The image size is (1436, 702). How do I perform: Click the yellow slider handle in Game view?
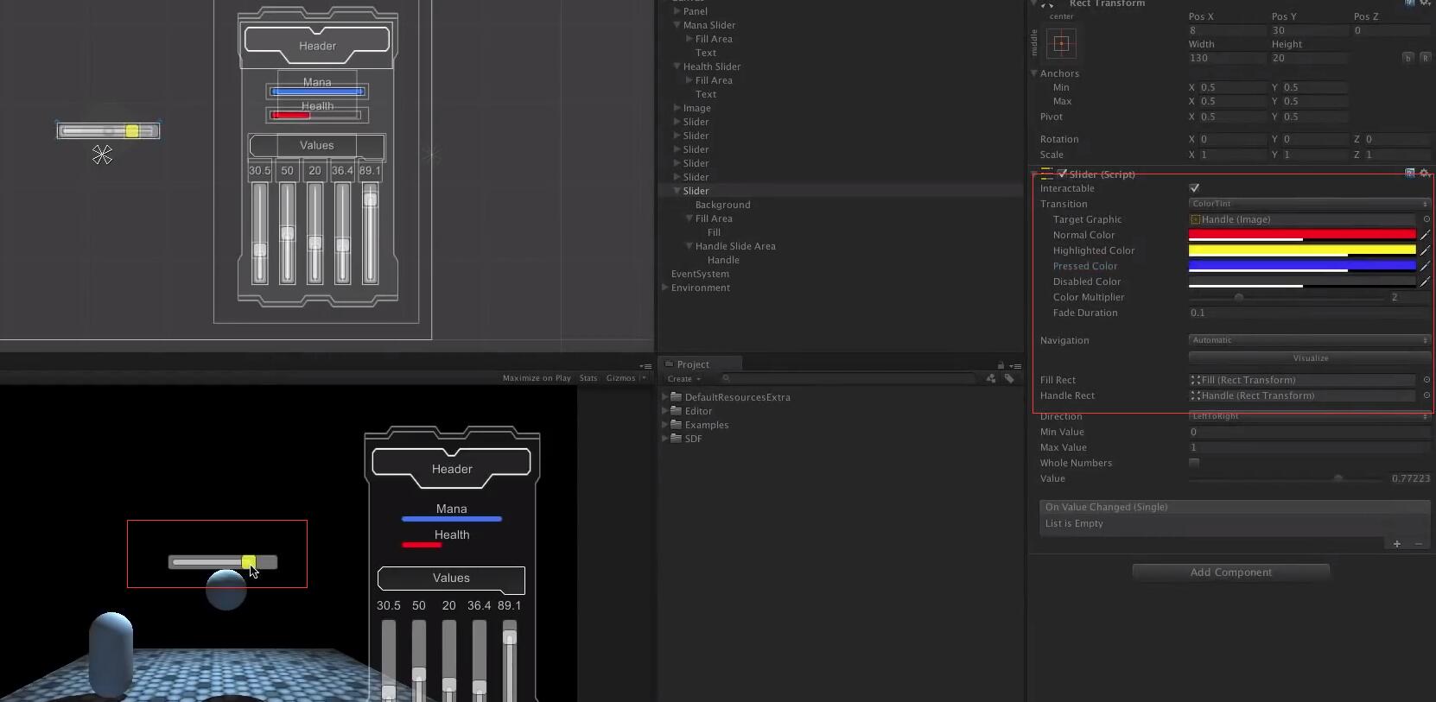pyautogui.click(x=249, y=562)
